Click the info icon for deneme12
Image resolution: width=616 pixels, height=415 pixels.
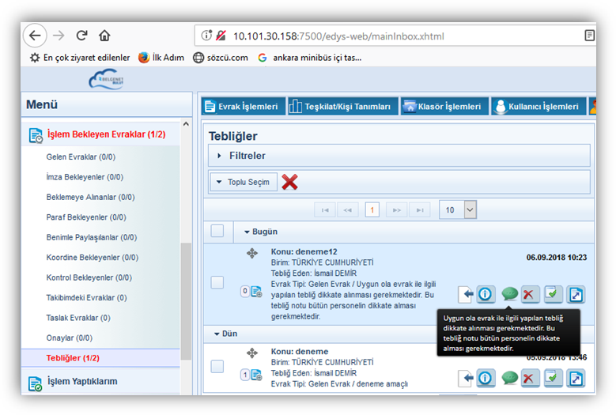pos(486,294)
